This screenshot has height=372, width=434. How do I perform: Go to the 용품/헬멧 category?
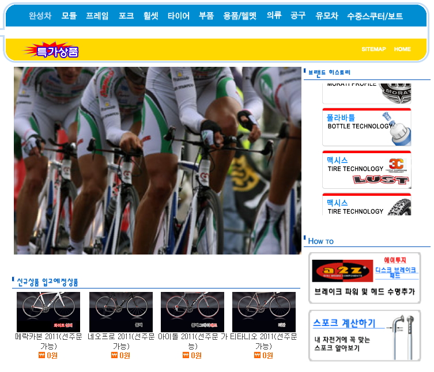pyautogui.click(x=240, y=16)
